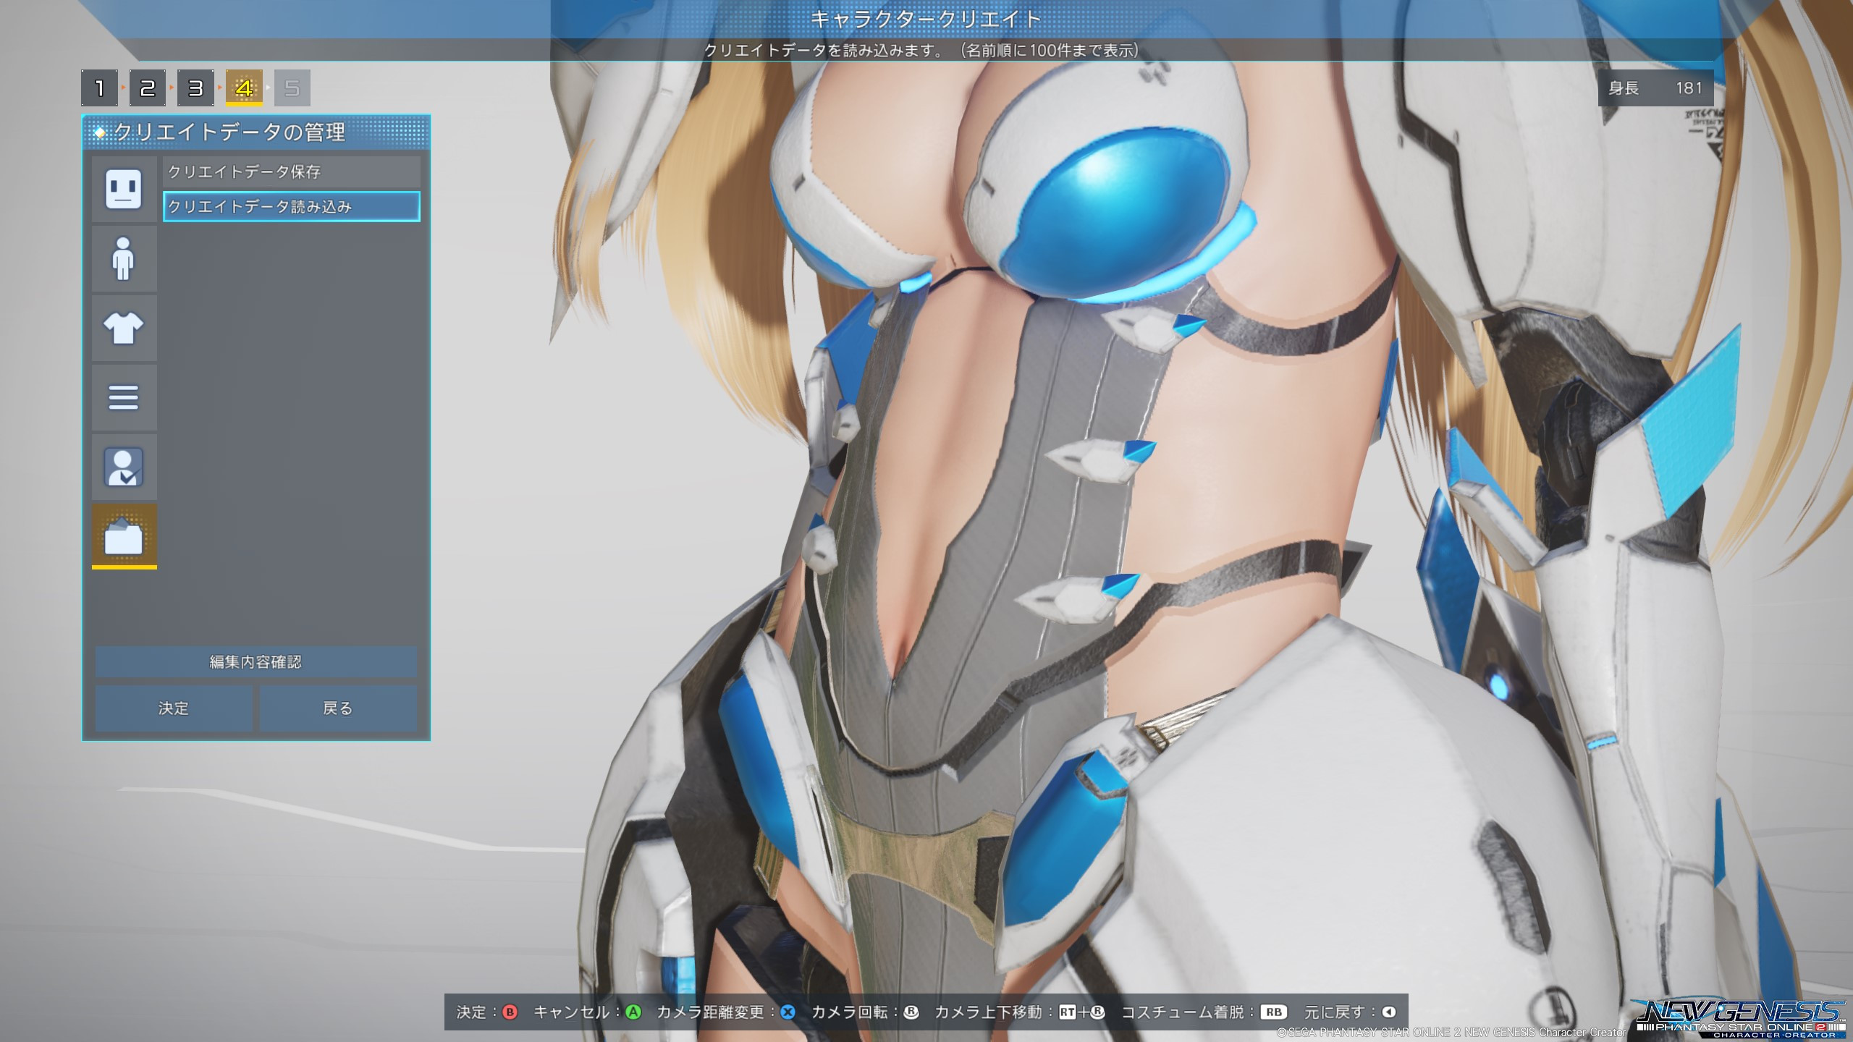
Task: Click the New Genesis logo
Action: [1740, 1019]
